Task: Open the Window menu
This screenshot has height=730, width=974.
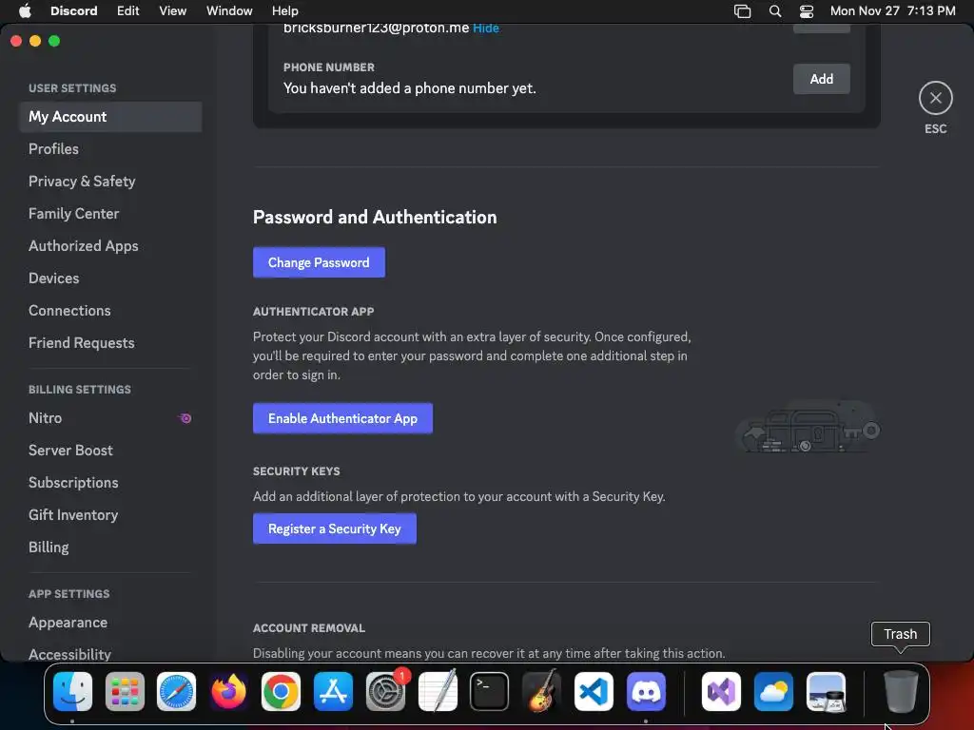Action: (x=229, y=10)
